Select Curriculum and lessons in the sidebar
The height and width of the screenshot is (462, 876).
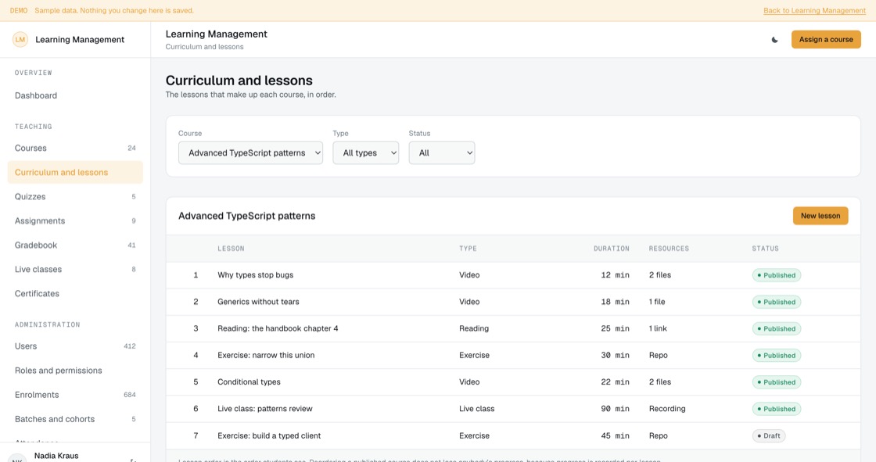tap(75, 172)
